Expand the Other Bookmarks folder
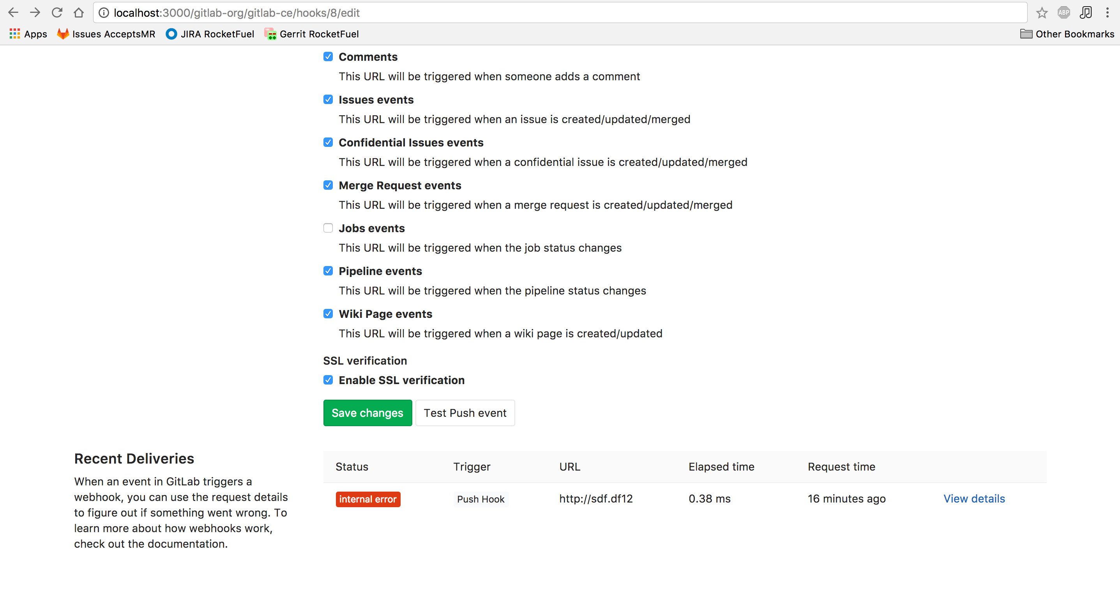 [x=1067, y=34]
